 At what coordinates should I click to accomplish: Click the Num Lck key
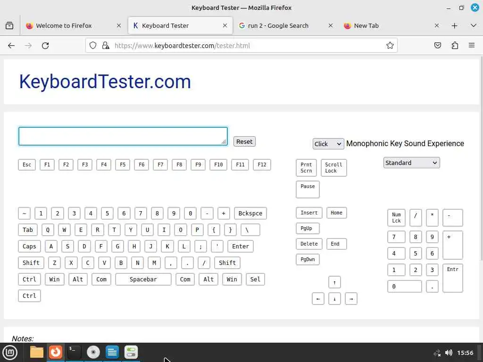click(x=396, y=218)
